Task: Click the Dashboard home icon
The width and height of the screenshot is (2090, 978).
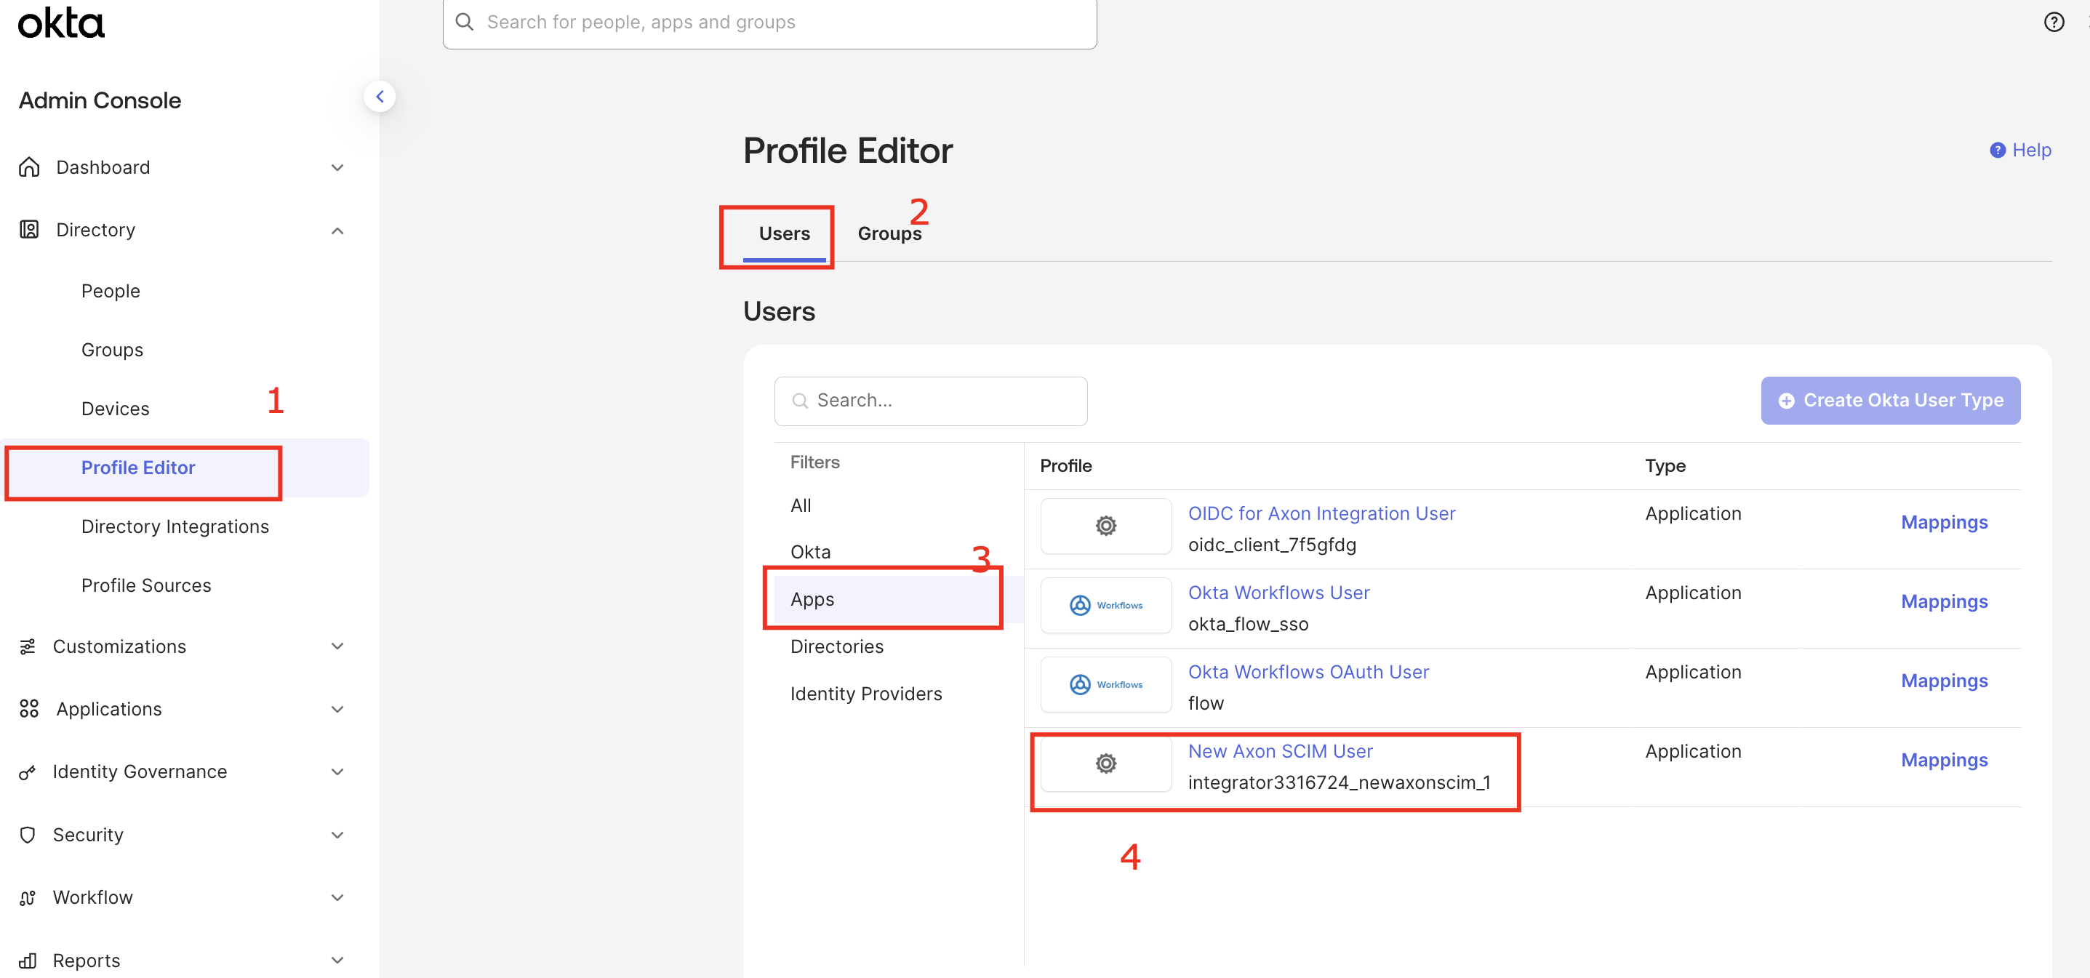Action: point(29,167)
